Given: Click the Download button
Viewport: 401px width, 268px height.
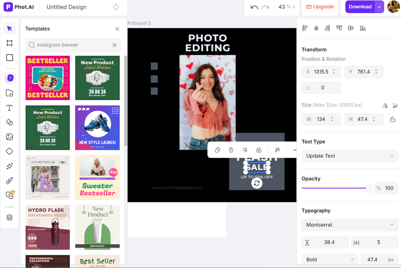Looking at the screenshot, I should [360, 7].
